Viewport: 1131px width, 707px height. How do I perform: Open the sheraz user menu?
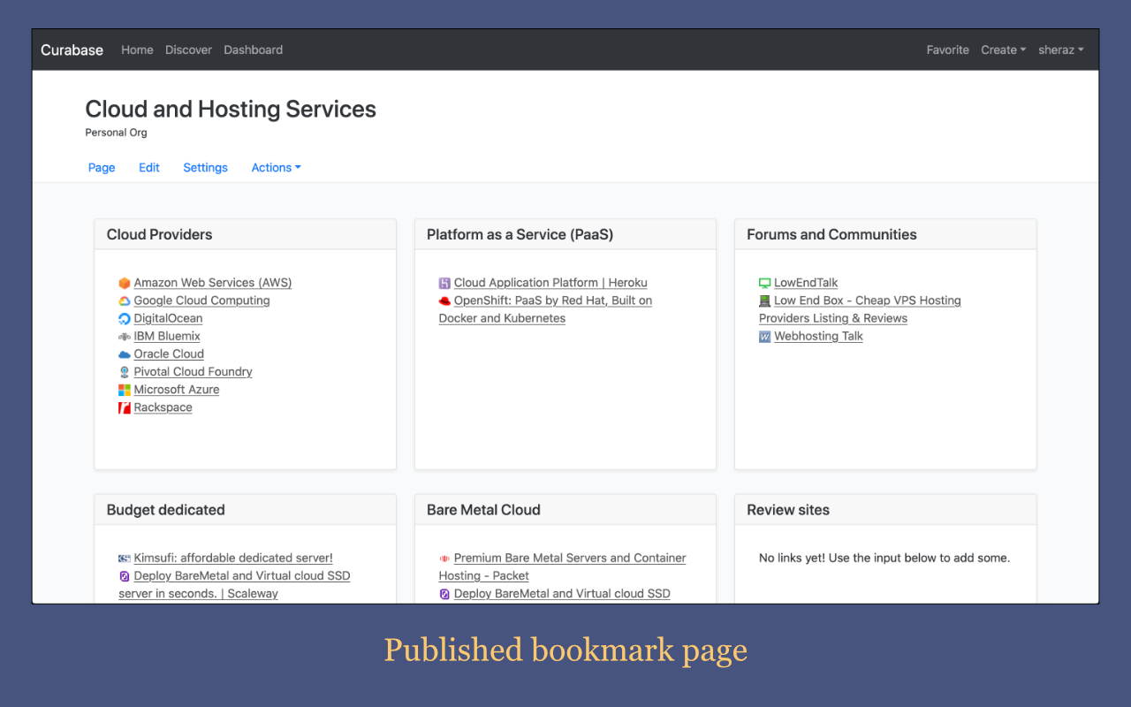1060,50
